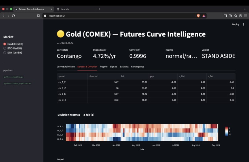The width and height of the screenshot is (249, 162).
Task: Click the Brave Rewards triangle icon
Action: pos(204,16)
